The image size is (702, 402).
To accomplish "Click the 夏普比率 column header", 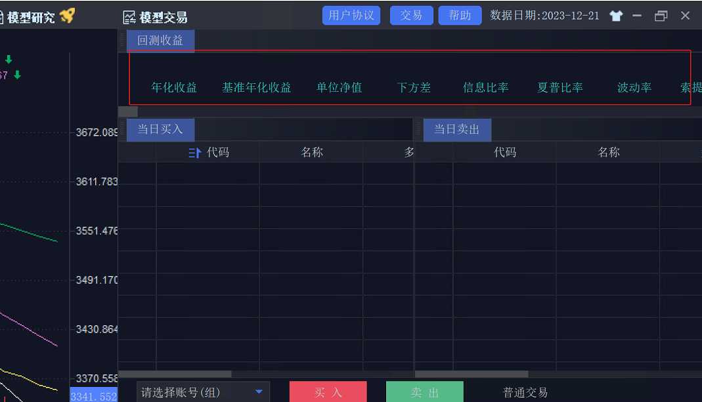I will coord(560,87).
